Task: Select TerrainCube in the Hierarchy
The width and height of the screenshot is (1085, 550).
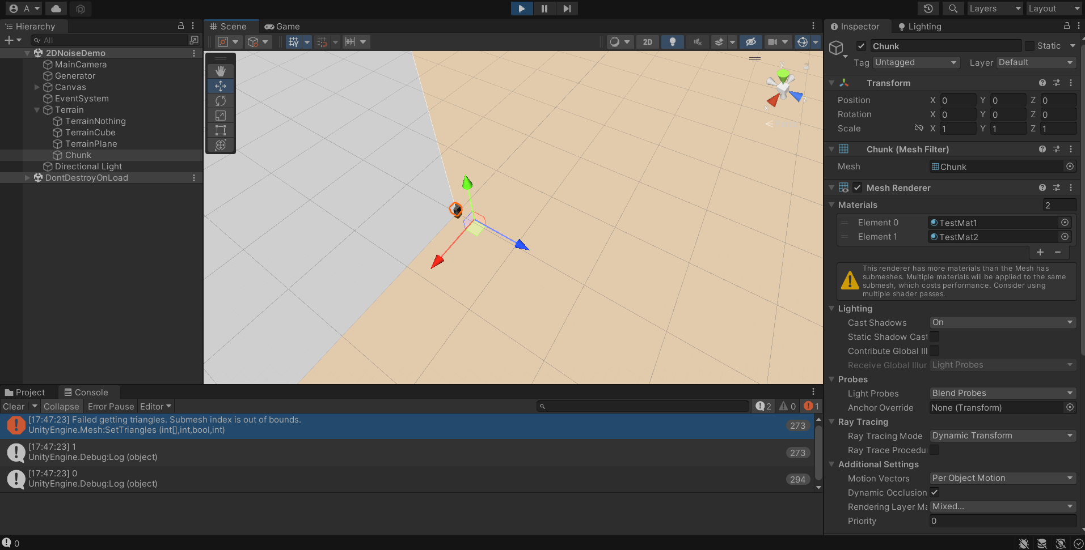Action: click(x=91, y=132)
